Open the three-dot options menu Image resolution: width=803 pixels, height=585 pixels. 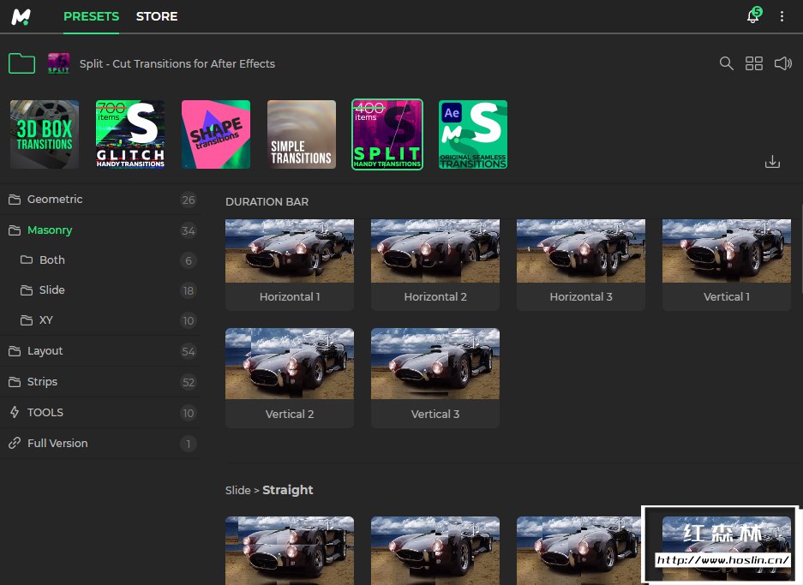(782, 16)
